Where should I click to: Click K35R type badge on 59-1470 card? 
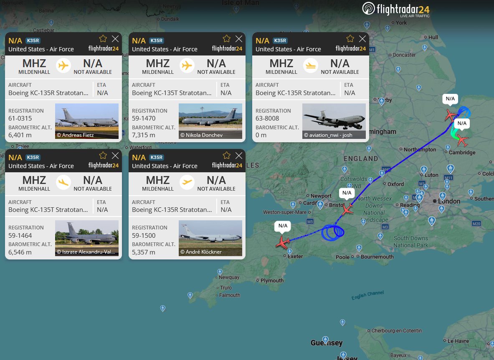click(x=156, y=40)
